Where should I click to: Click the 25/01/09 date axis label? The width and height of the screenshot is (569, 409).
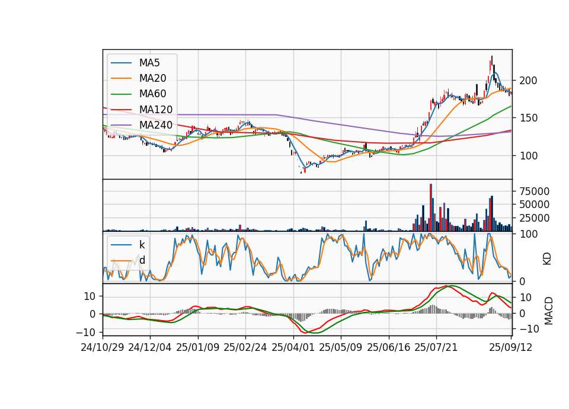point(198,347)
